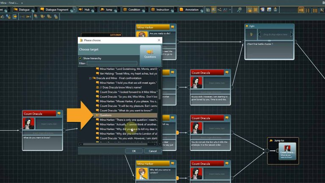The height and width of the screenshot is (183, 325).
Task: Click left arrow in Fight node object strip
Action: coord(259,34)
